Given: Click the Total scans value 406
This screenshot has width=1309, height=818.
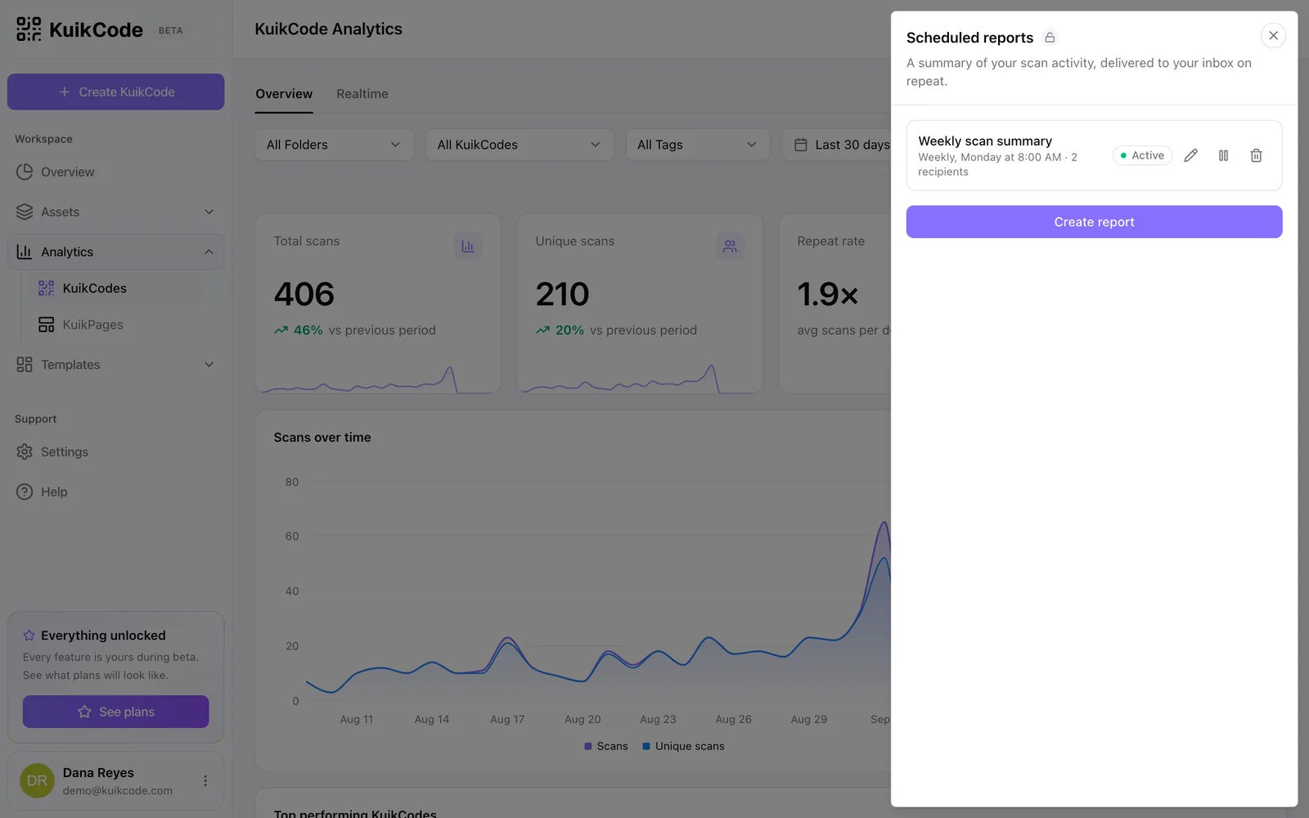Looking at the screenshot, I should coord(304,294).
